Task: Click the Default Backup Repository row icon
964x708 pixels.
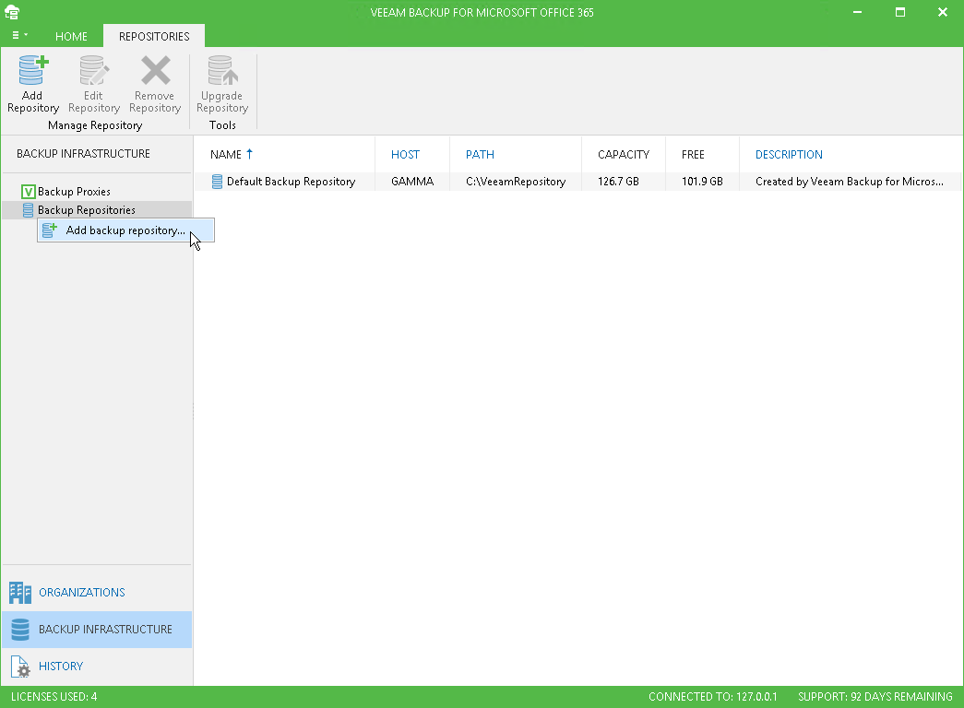Action: 217,182
